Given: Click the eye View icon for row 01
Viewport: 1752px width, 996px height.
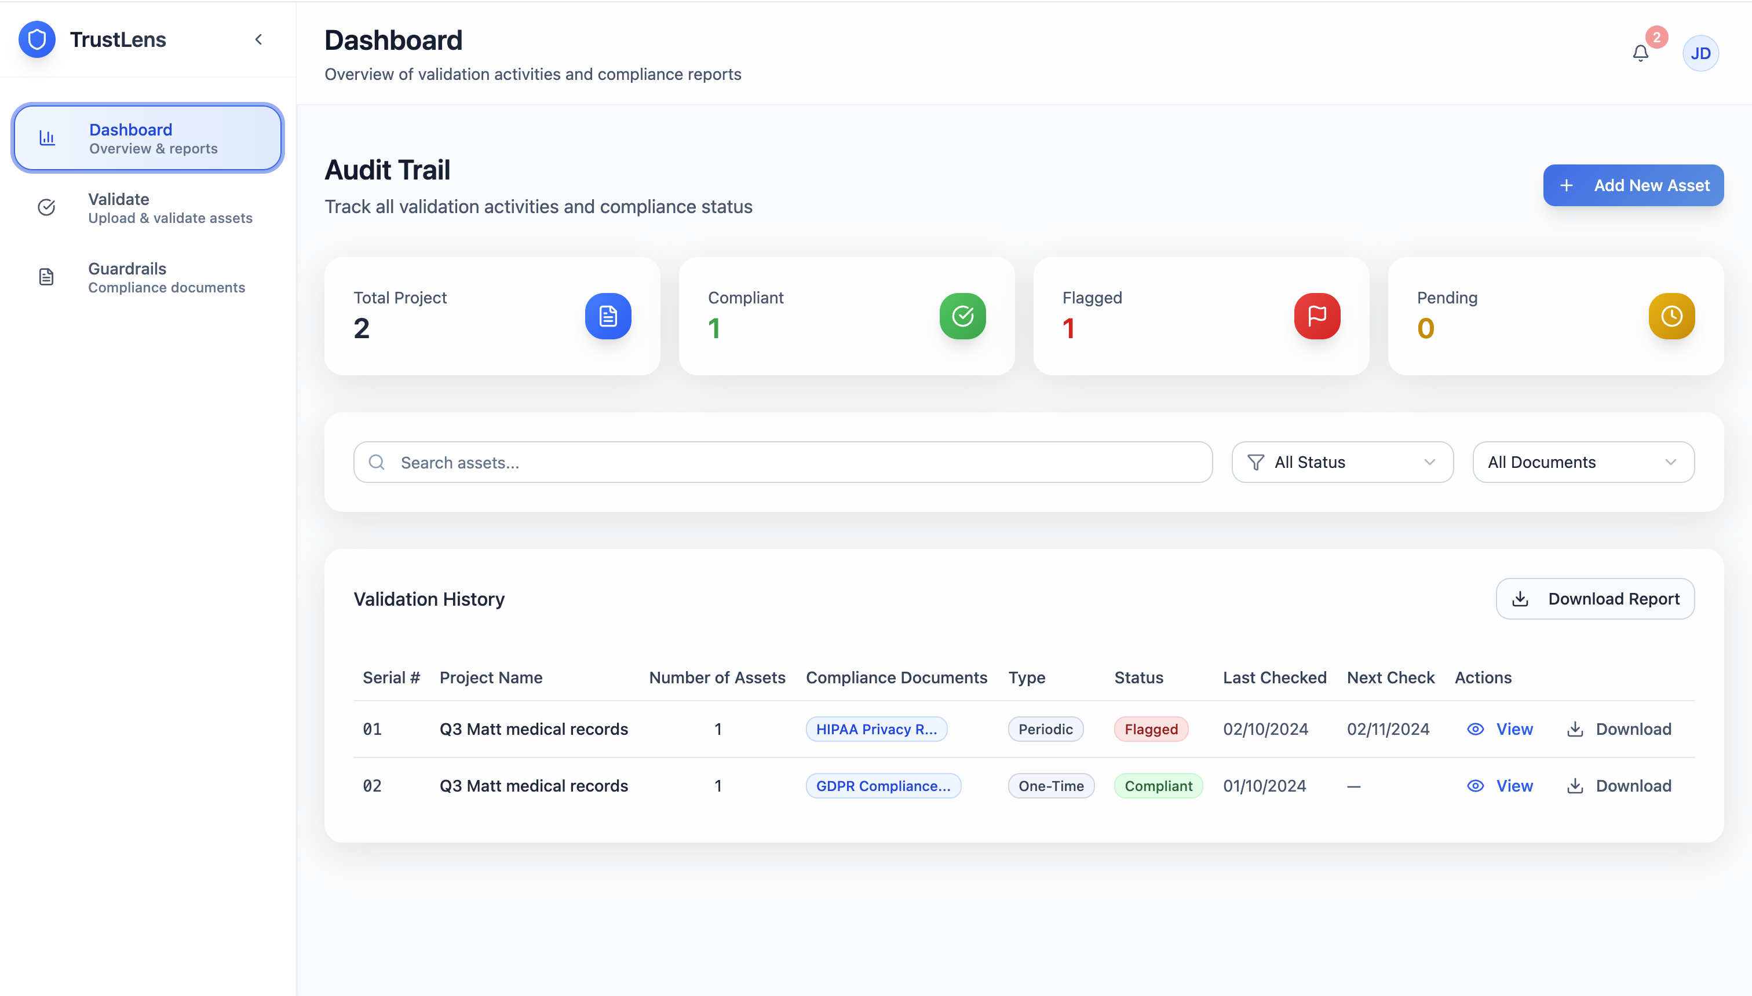Looking at the screenshot, I should (x=1476, y=729).
